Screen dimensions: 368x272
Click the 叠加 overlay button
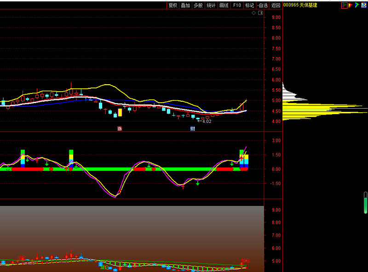[x=185, y=6]
